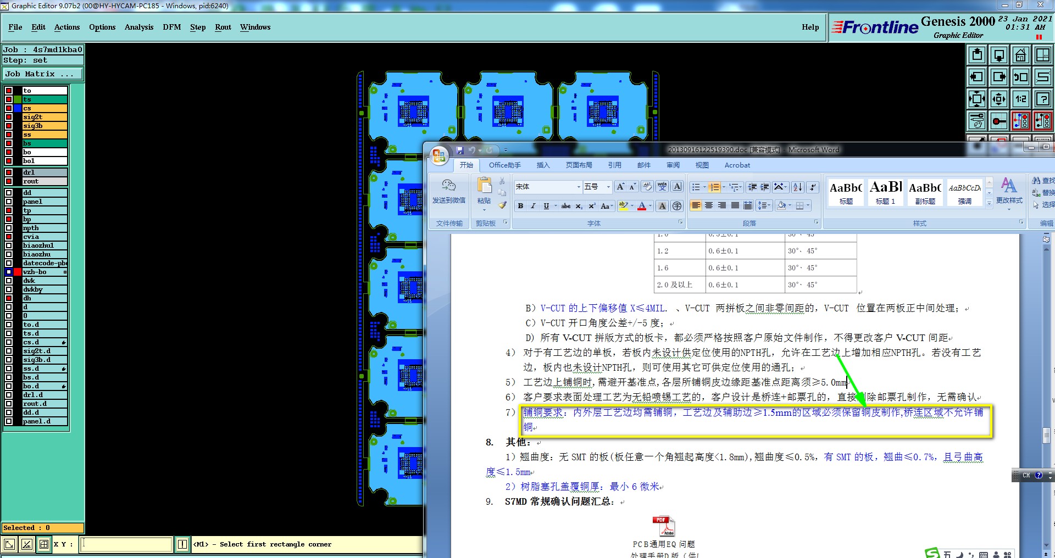Toggle the display box of layer npth

click(x=9, y=228)
